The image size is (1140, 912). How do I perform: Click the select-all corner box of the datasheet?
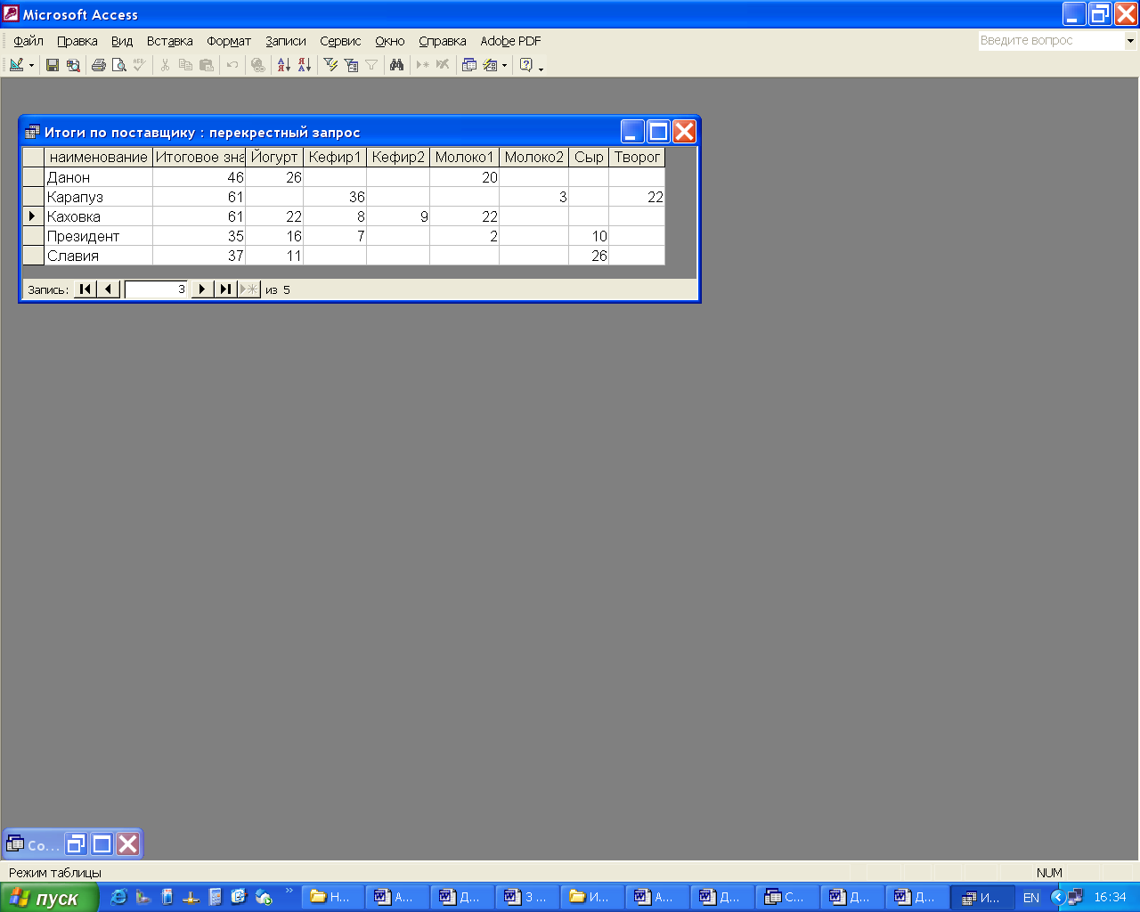click(x=33, y=158)
